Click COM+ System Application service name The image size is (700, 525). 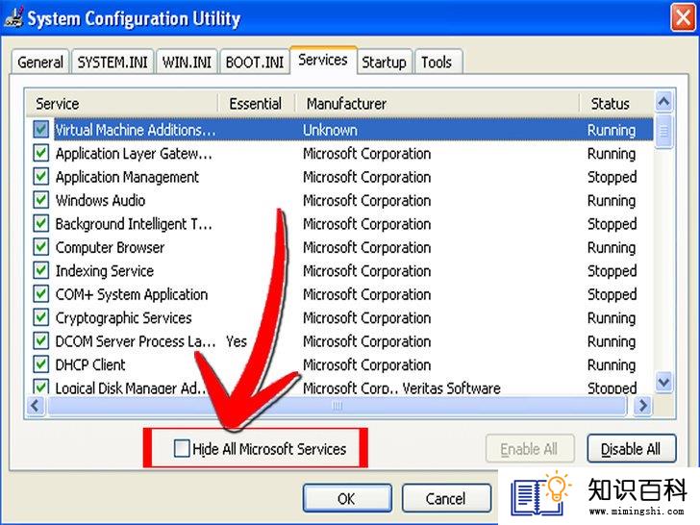click(132, 294)
